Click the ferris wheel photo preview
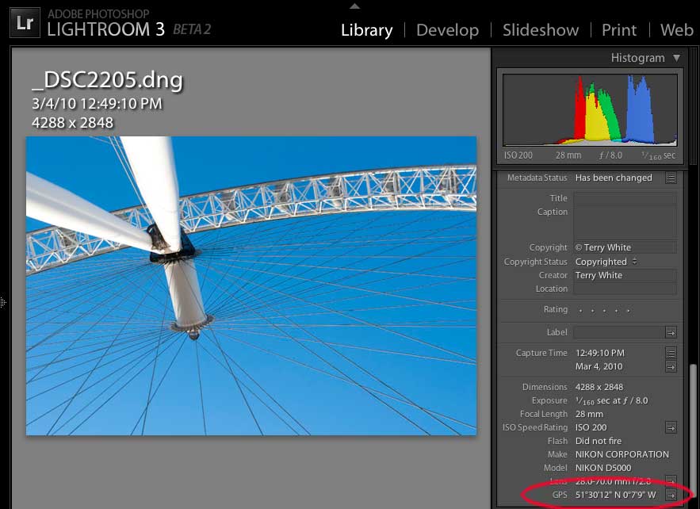This screenshot has height=509, width=700. pyautogui.click(x=251, y=285)
